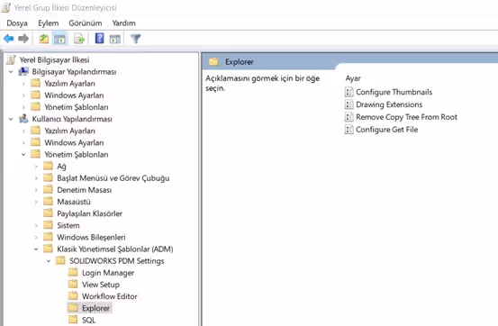Screen dimensions: 498x326
Task: Expand the Denetim Masası node
Action: [x=36, y=190]
